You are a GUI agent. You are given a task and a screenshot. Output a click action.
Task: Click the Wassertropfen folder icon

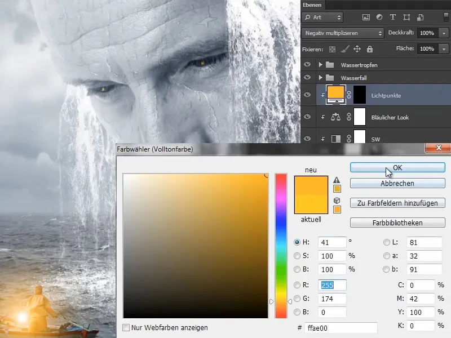pos(330,65)
